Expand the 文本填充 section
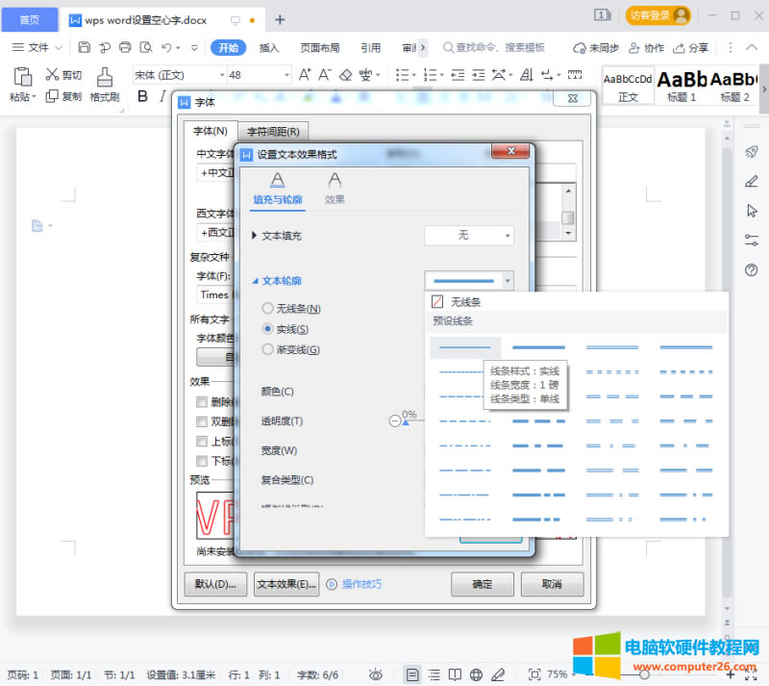Viewport: 769px width, 686px height. (255, 236)
